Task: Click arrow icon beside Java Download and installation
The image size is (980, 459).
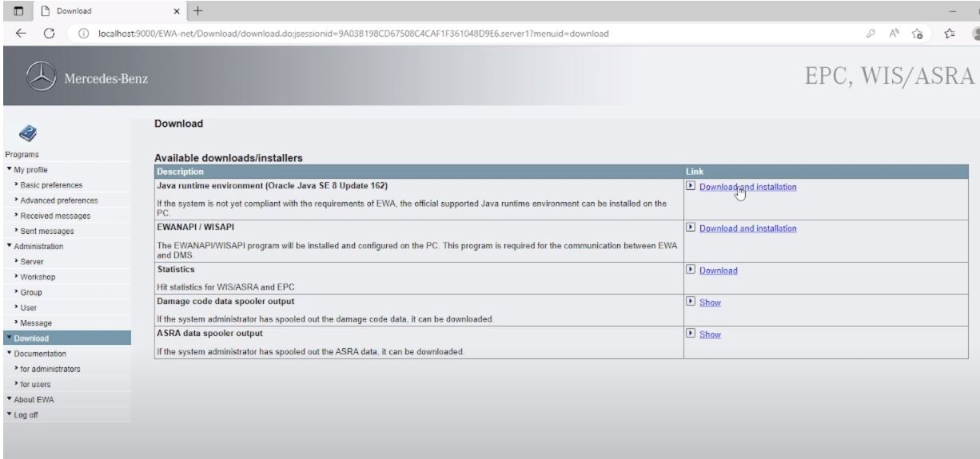Action: coord(691,187)
